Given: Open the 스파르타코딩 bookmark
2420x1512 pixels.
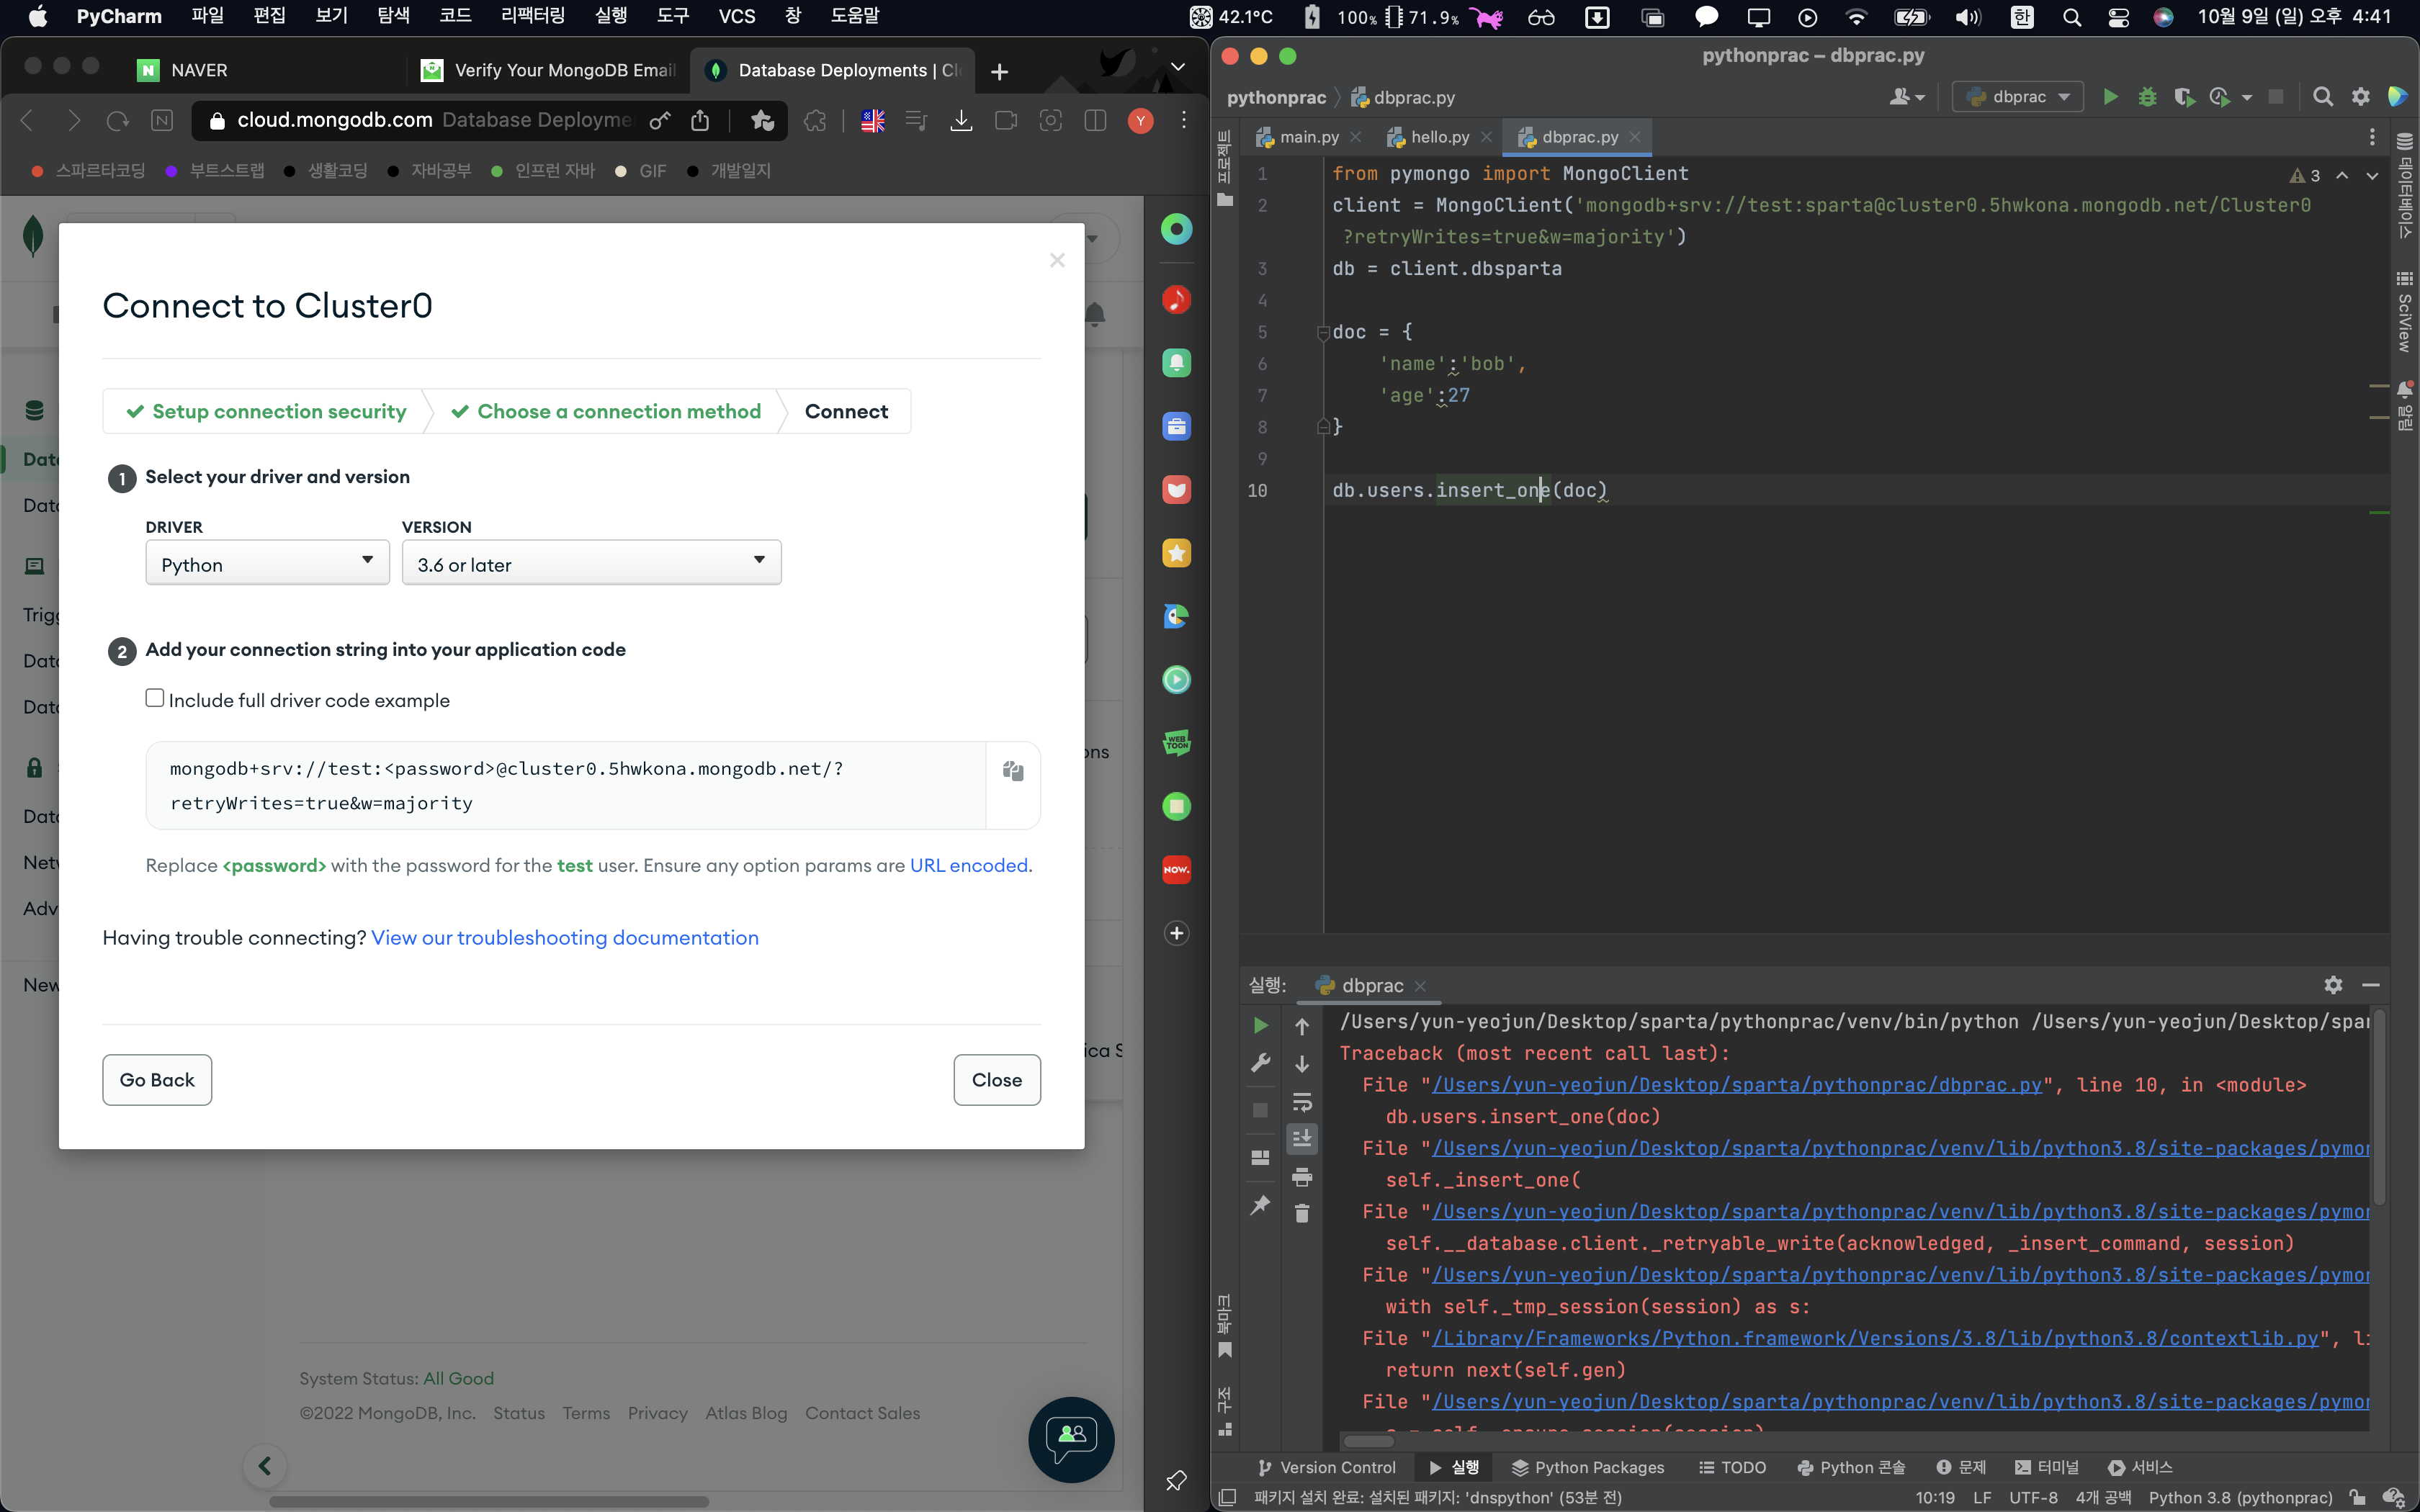Looking at the screenshot, I should click(x=89, y=171).
